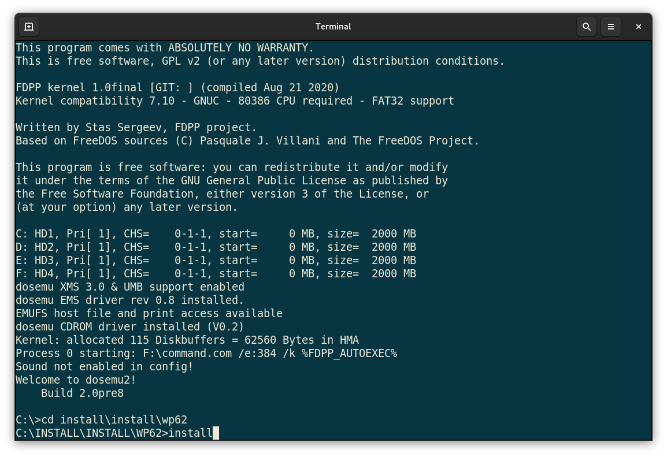667x457 pixels.
Task: Open a new terminal tab
Action: click(x=29, y=27)
